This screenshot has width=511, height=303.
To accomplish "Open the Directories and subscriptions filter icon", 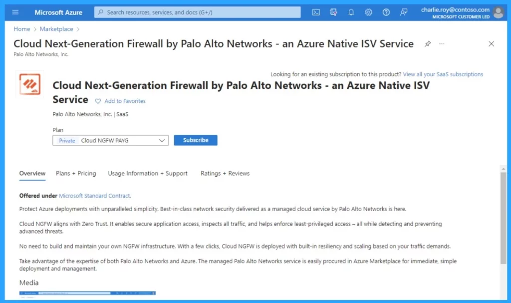I will (x=333, y=12).
